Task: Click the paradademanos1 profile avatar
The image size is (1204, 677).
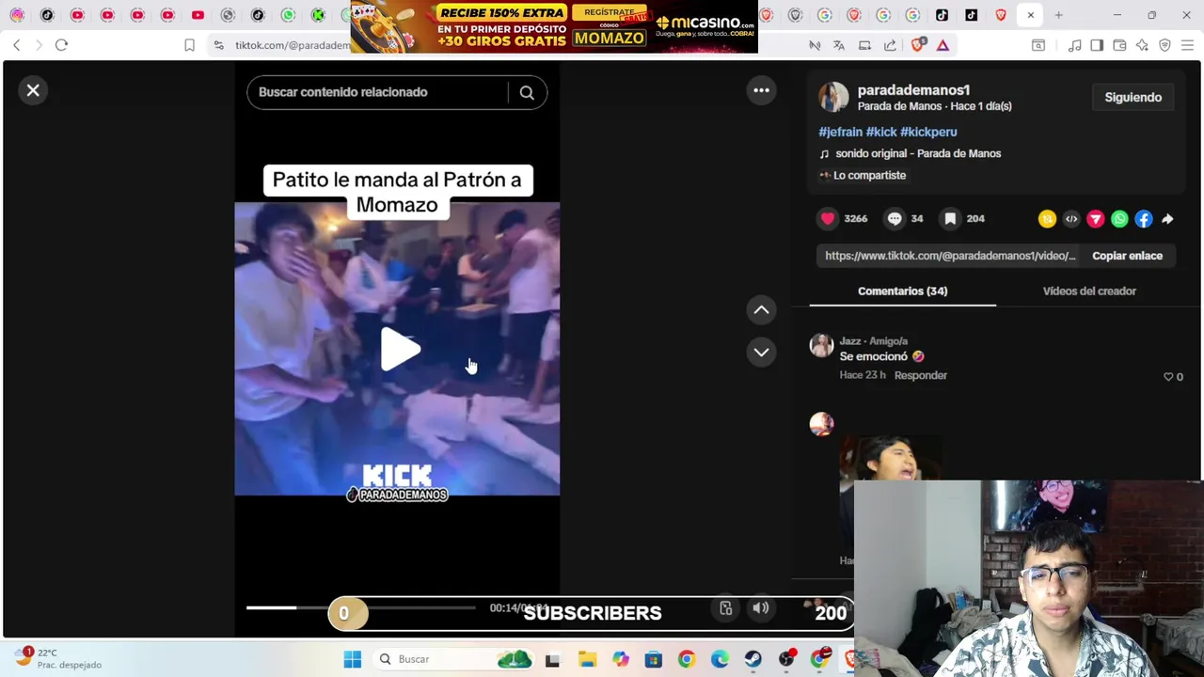Action: tap(833, 97)
